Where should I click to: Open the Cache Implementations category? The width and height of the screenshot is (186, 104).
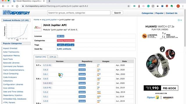click(x=14, y=70)
